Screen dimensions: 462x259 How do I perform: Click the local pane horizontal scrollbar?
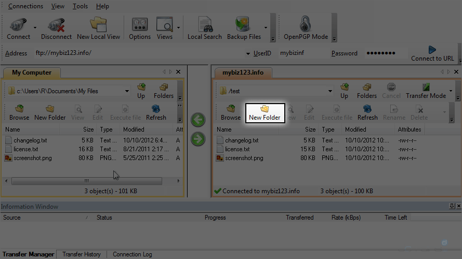pyautogui.click(x=86, y=181)
